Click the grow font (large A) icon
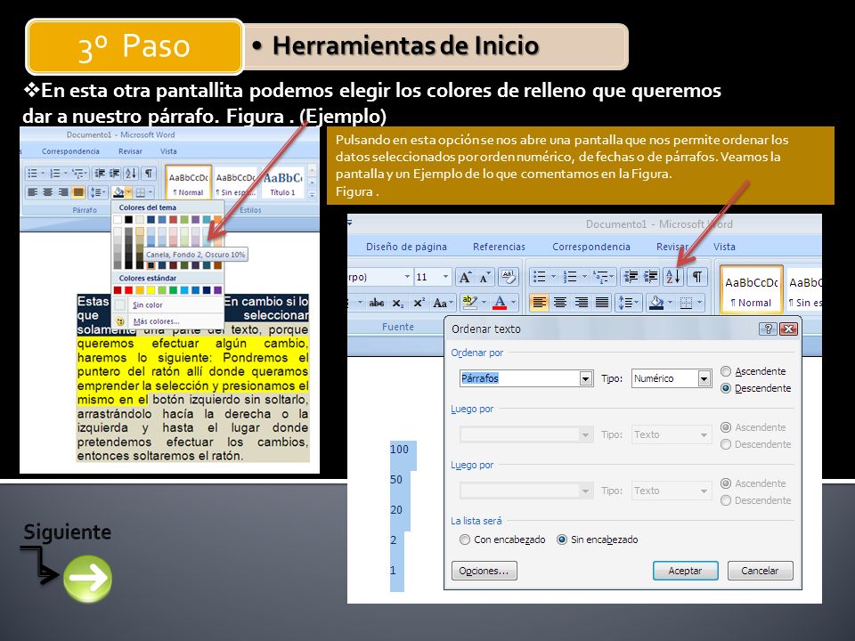Image resolution: width=855 pixels, height=641 pixels. click(x=465, y=277)
